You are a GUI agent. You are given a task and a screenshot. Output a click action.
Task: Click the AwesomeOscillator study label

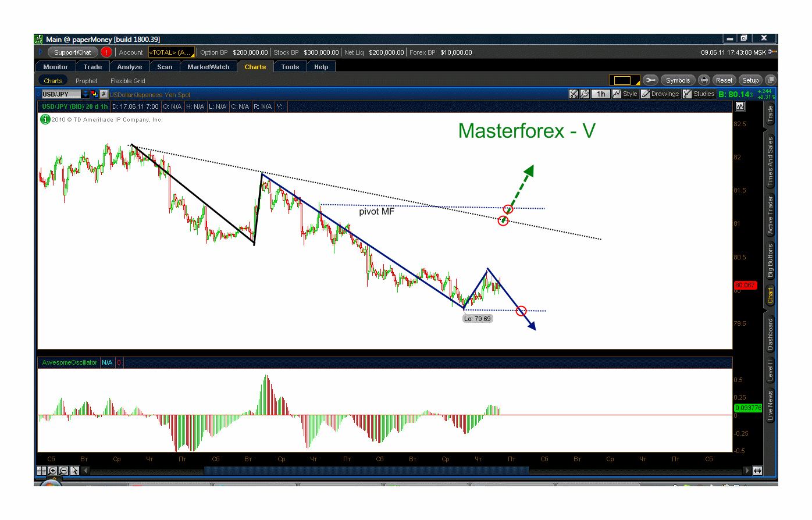pyautogui.click(x=70, y=362)
